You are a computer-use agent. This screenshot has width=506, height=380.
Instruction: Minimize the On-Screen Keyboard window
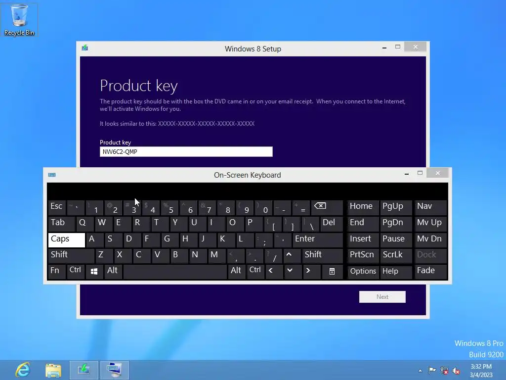(x=407, y=174)
